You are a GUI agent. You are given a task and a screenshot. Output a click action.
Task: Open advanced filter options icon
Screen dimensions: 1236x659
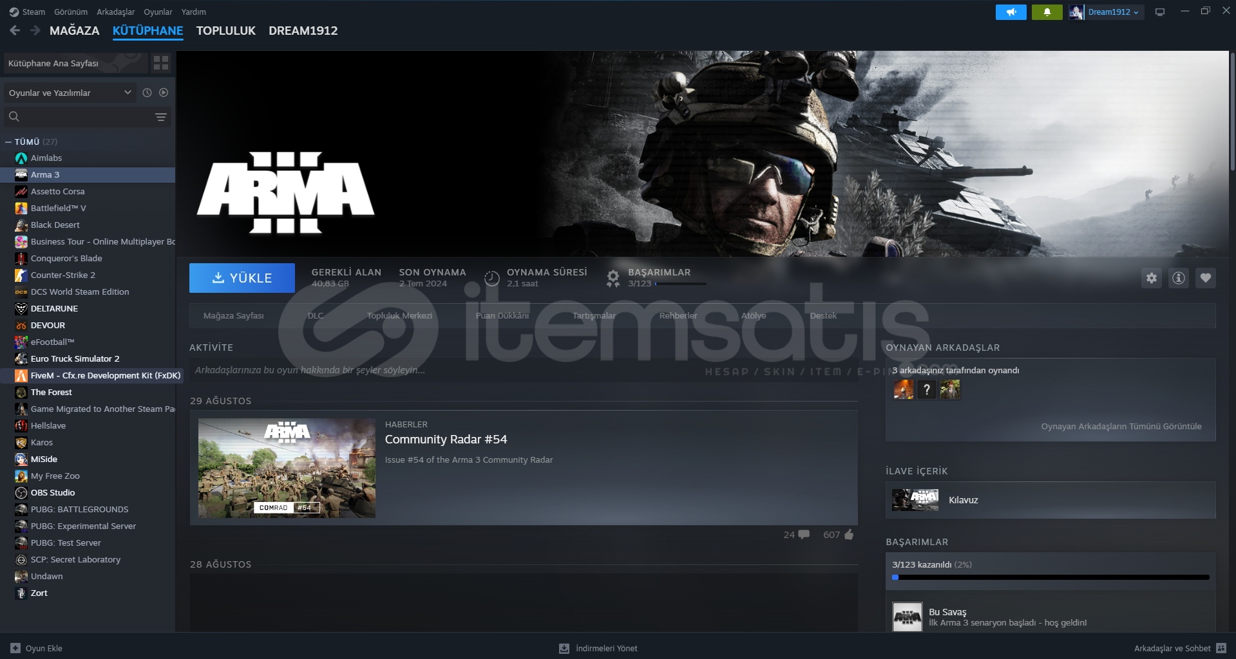click(161, 116)
